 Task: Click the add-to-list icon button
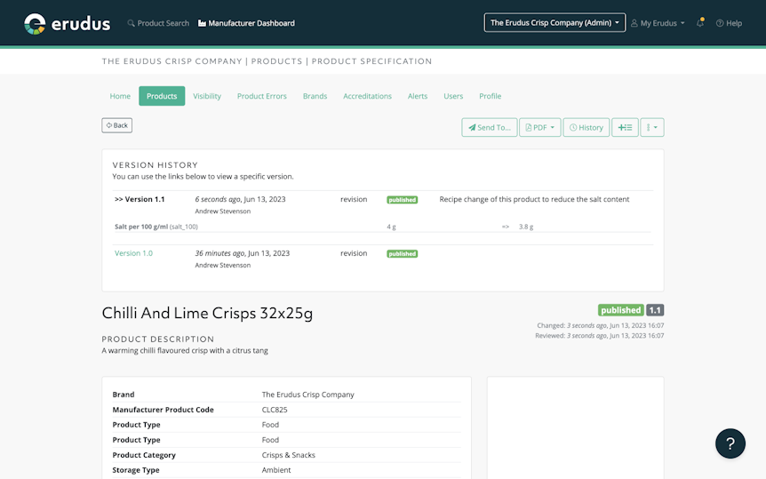tap(625, 127)
